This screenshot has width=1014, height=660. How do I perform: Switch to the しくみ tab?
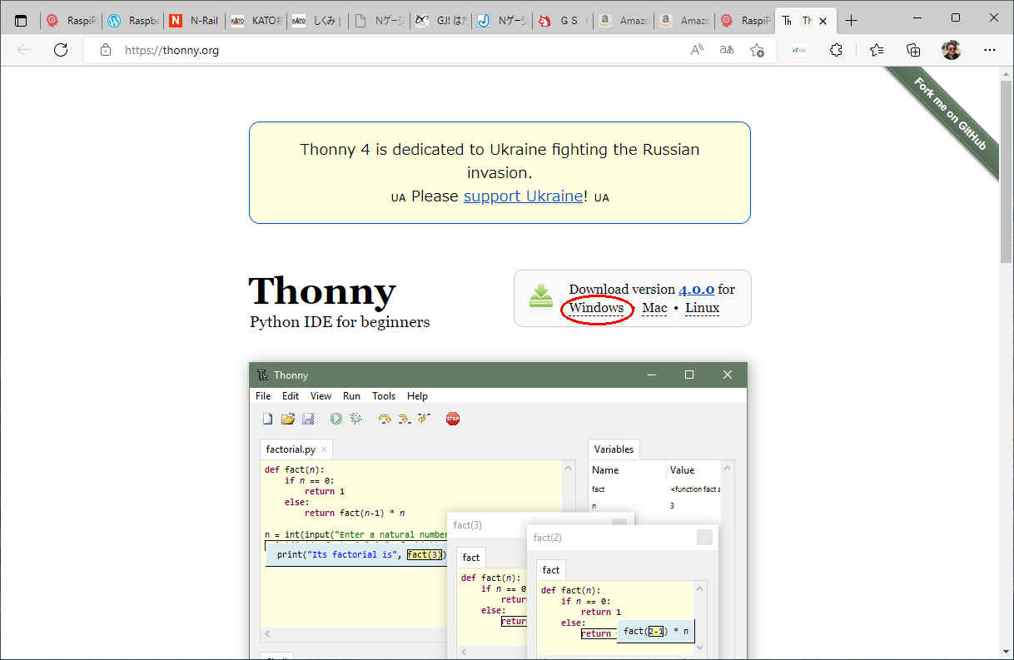point(316,21)
